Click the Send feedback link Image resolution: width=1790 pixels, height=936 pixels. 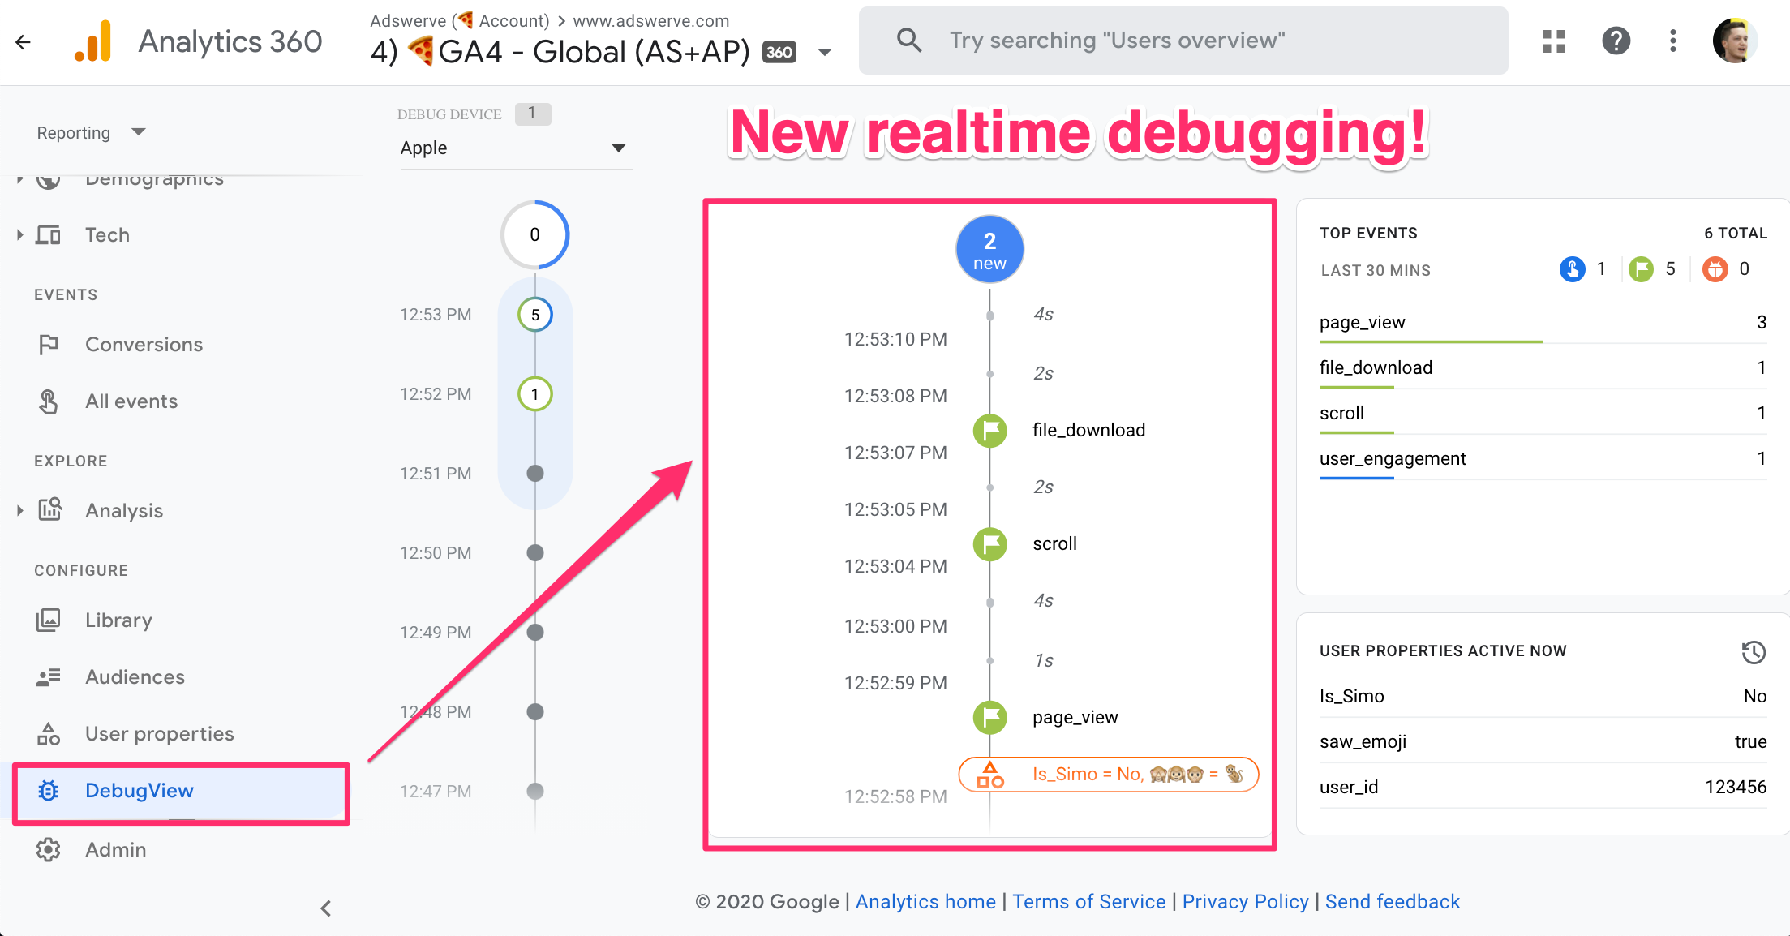click(x=1392, y=902)
